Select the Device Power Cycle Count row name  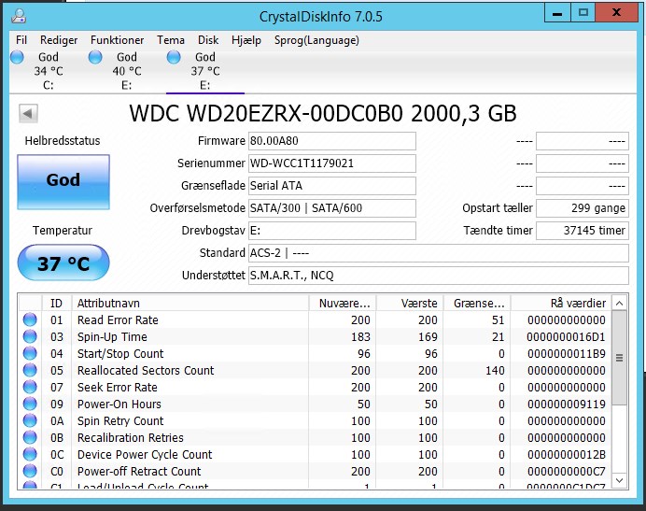pyautogui.click(x=145, y=455)
